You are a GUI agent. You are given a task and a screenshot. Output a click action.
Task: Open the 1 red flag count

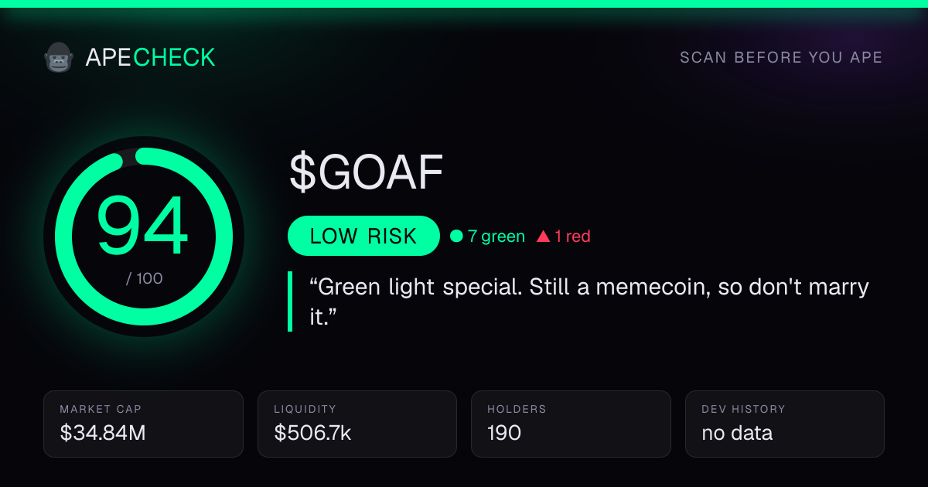(x=572, y=237)
